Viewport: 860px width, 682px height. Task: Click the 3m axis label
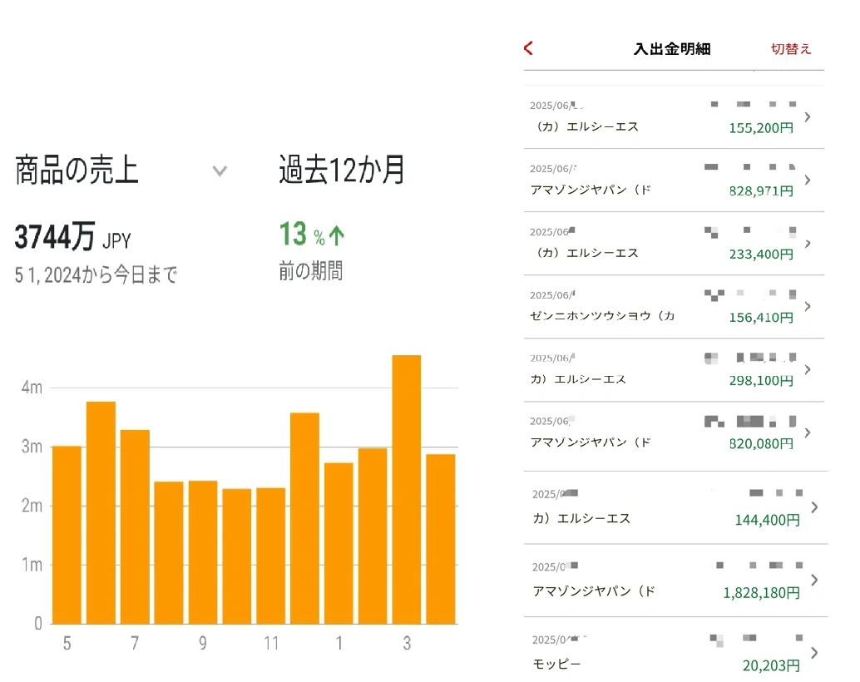click(32, 447)
